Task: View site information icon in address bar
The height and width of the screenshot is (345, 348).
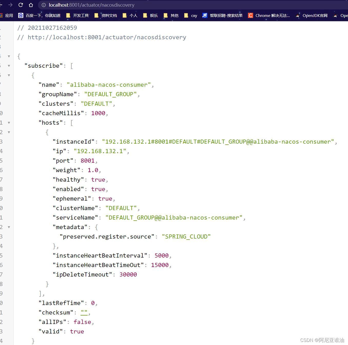Action: 44,5
